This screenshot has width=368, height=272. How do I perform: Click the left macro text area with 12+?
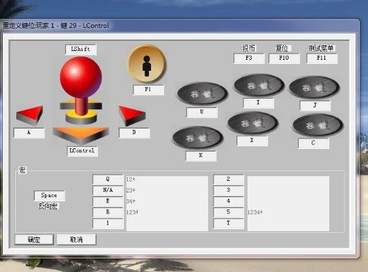tap(167, 203)
